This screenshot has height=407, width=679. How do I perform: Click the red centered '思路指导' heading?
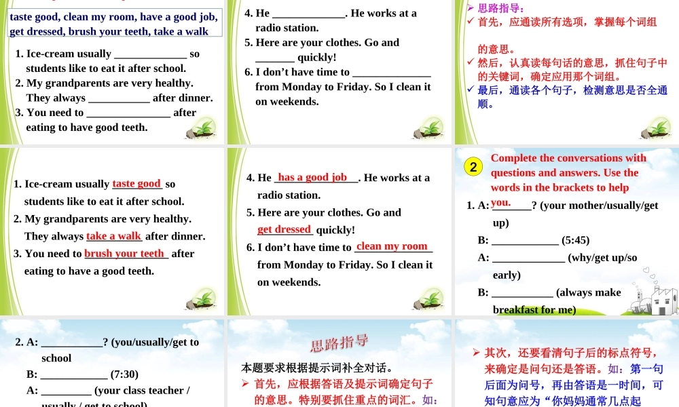tap(339, 343)
